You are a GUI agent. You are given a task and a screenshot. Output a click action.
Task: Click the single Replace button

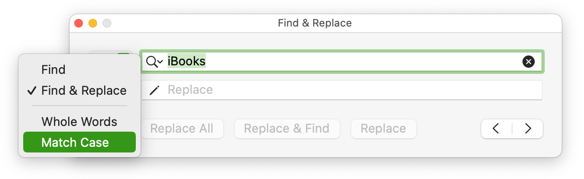tap(383, 128)
